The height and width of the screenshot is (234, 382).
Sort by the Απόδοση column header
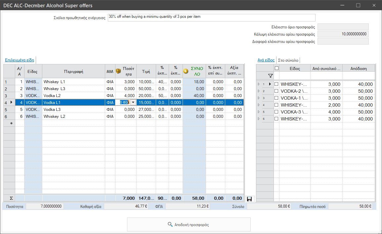(359, 69)
